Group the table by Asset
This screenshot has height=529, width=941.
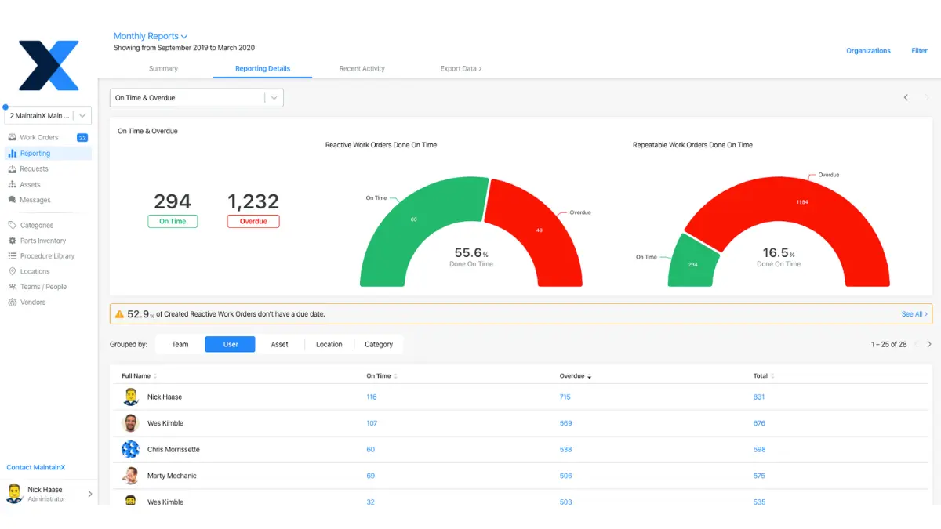[280, 344]
